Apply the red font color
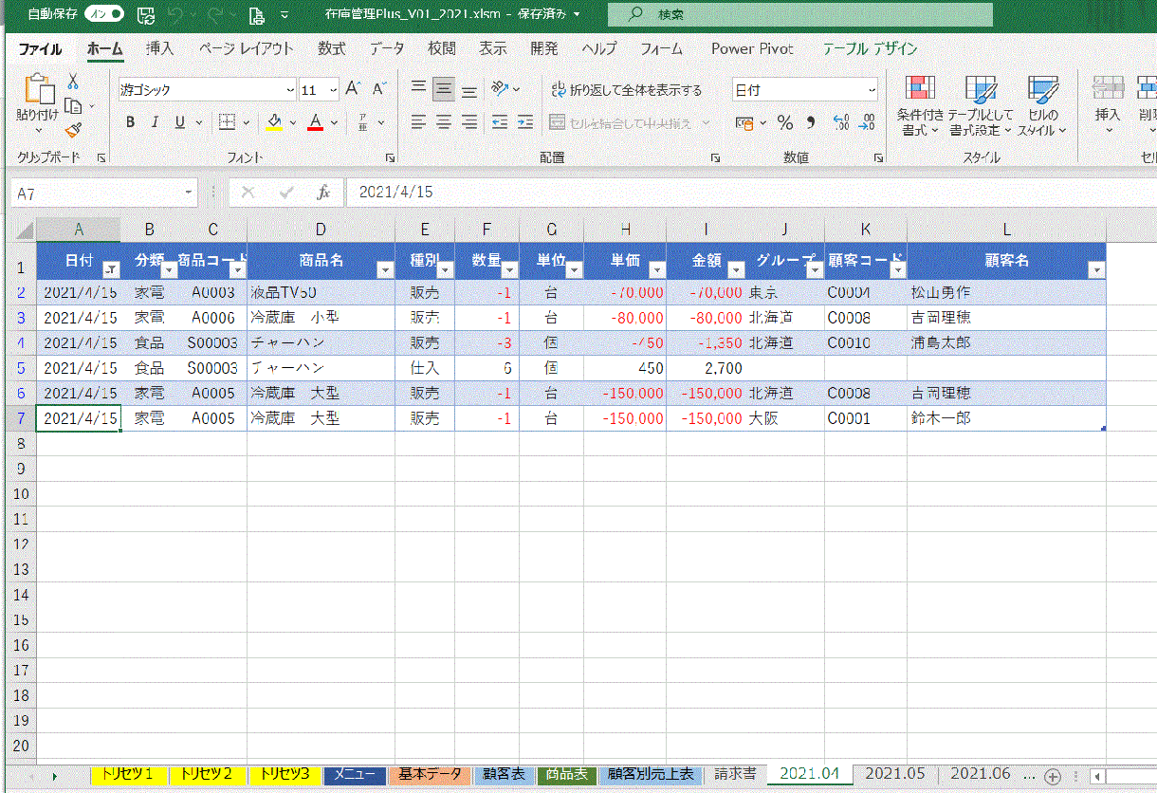The height and width of the screenshot is (793, 1157). point(316,122)
